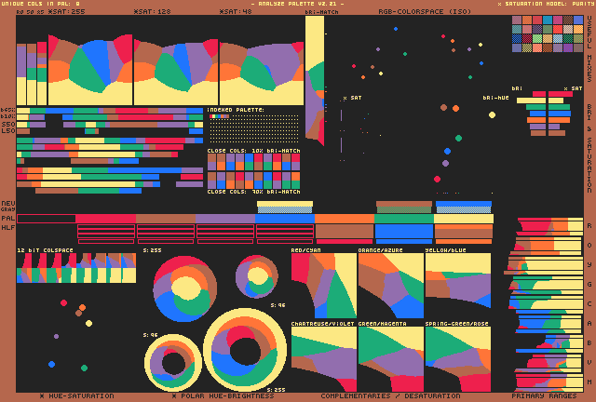Click the large S:255 polar hue-brightness circle
This screenshot has width=596, height=402.
[x=245, y=349]
